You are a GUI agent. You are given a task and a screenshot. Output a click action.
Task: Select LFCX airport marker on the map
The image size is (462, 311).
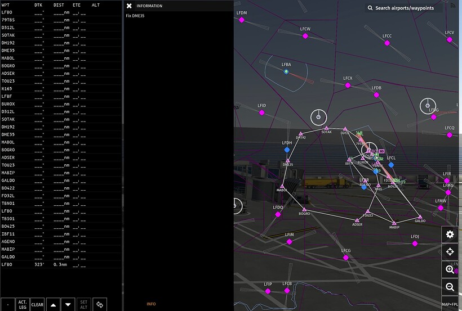pyautogui.click(x=348, y=85)
